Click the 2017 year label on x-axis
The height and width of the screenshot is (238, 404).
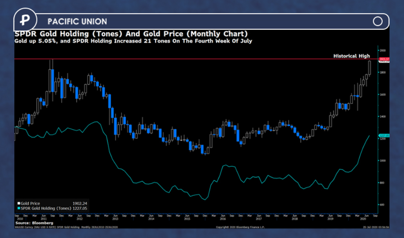(x=259, y=219)
